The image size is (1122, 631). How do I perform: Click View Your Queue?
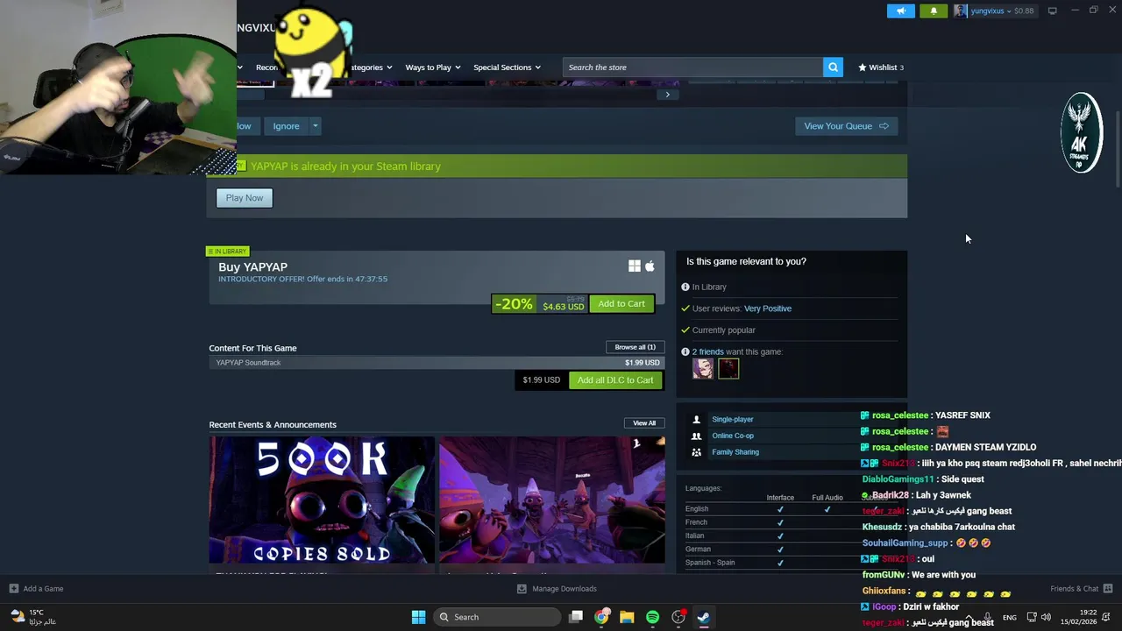(846, 126)
